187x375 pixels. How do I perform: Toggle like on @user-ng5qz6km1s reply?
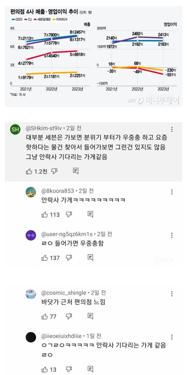(45, 258)
